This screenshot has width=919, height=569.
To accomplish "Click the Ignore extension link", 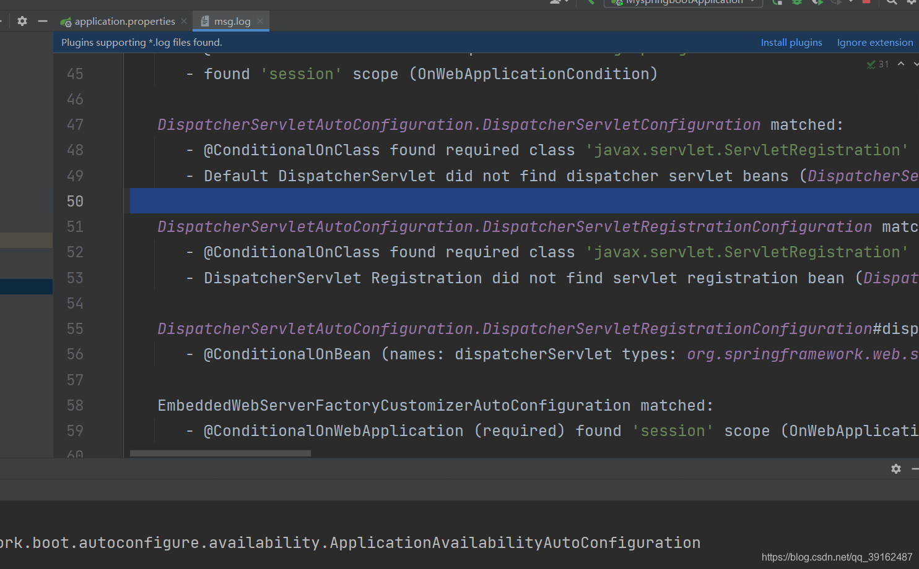I will pyautogui.click(x=875, y=42).
